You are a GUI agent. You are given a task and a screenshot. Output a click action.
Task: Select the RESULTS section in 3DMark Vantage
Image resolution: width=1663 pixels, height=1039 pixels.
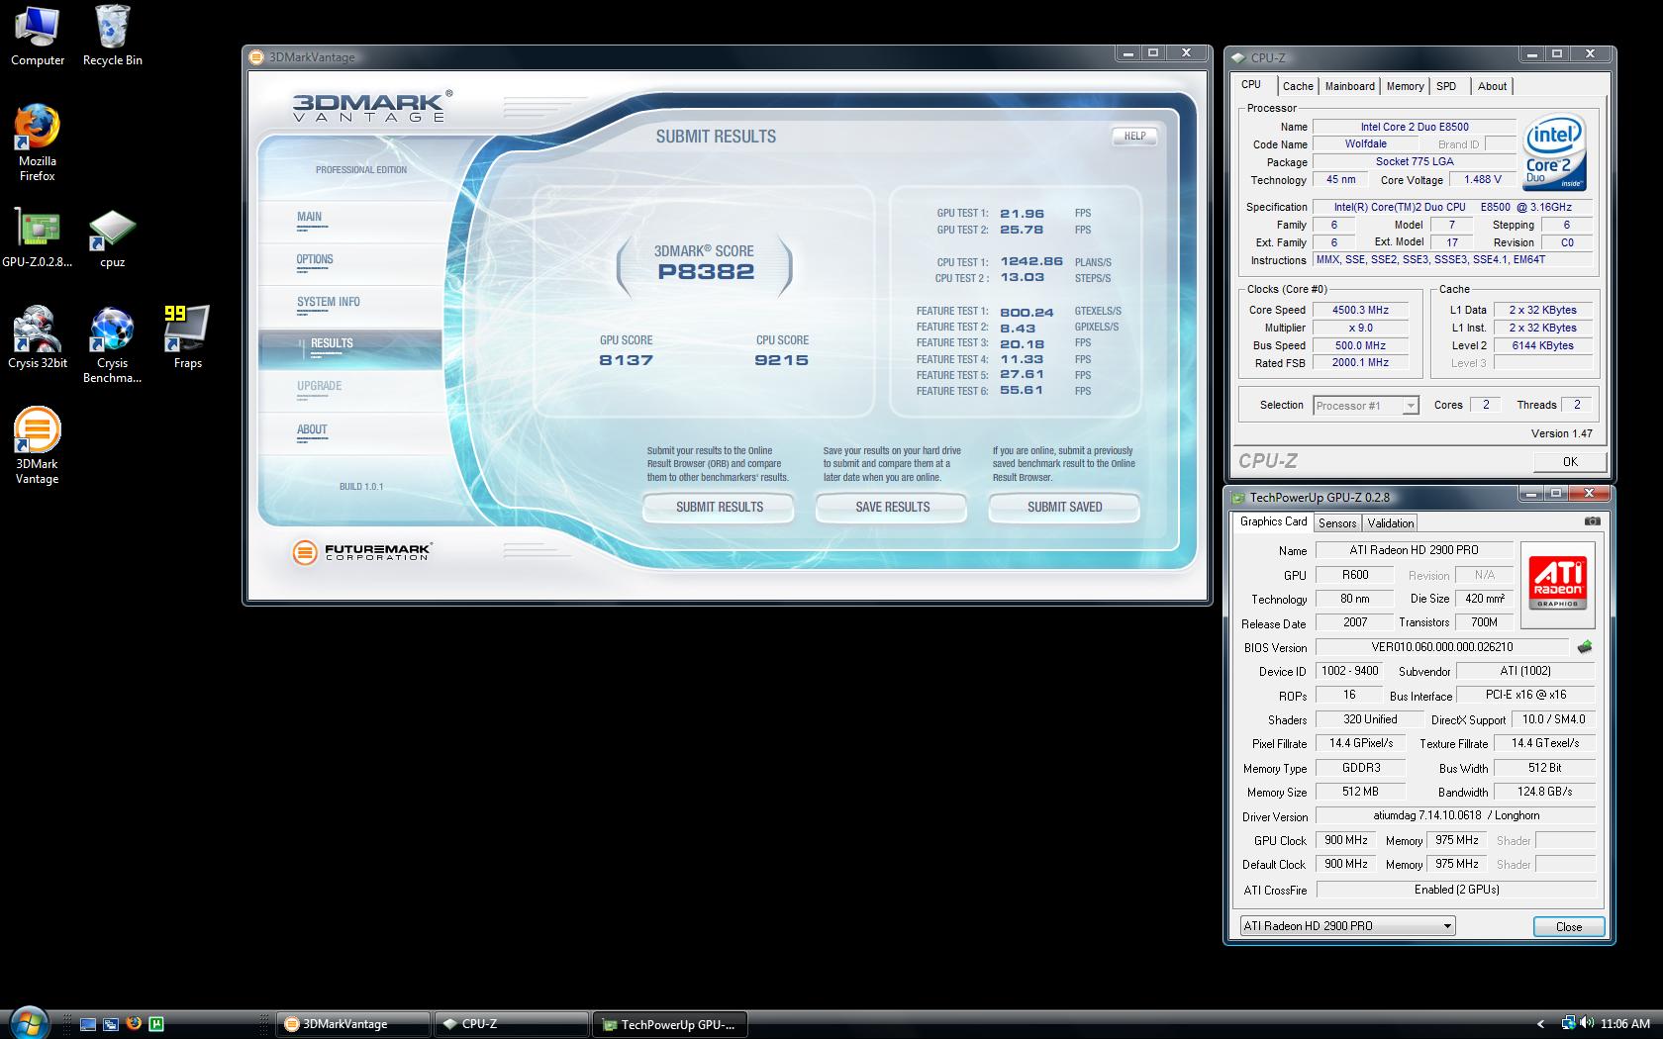[x=349, y=349]
